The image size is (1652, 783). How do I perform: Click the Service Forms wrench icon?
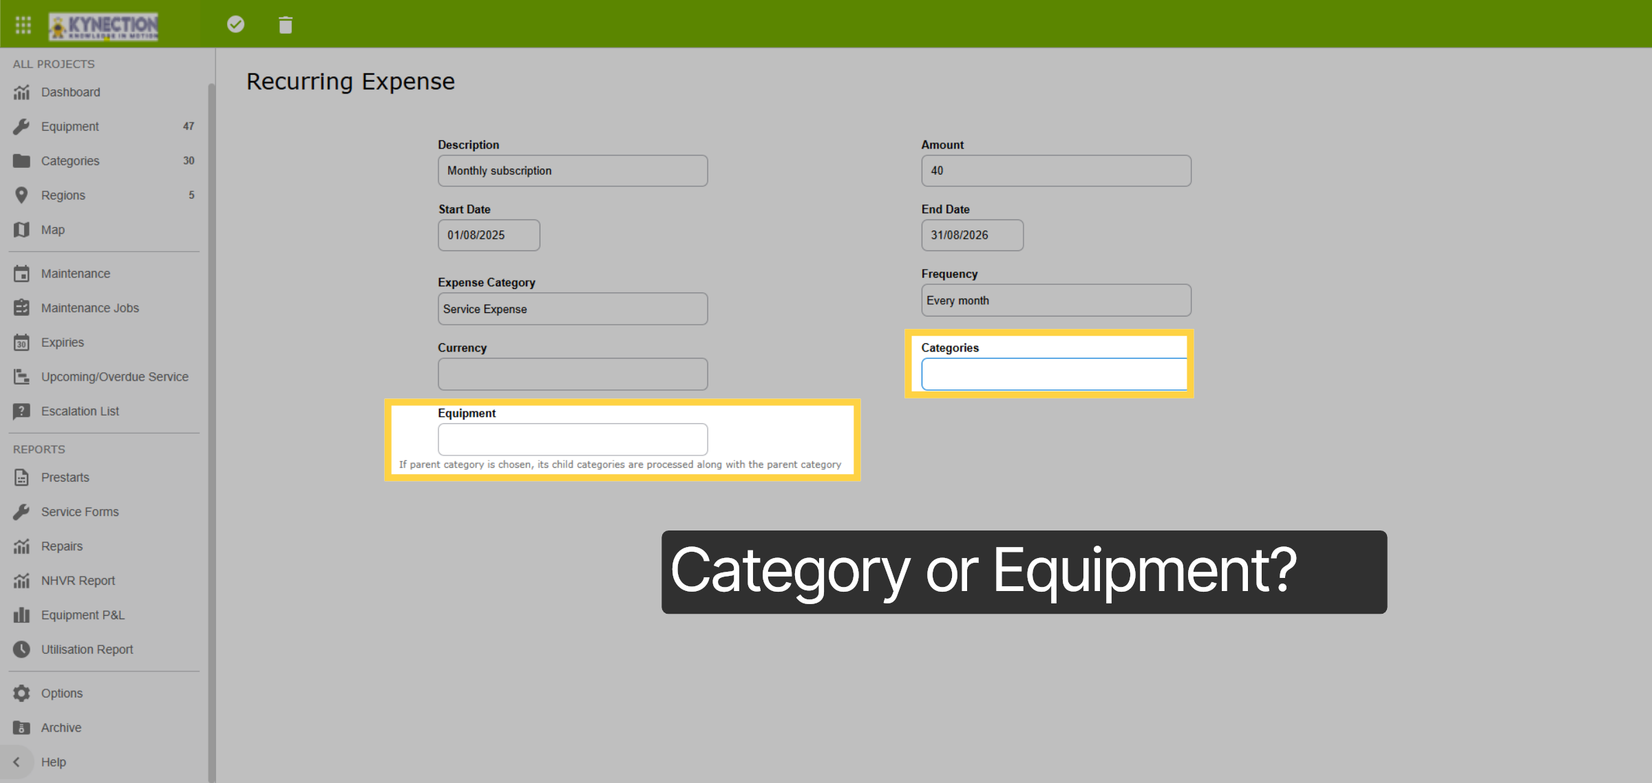point(21,512)
